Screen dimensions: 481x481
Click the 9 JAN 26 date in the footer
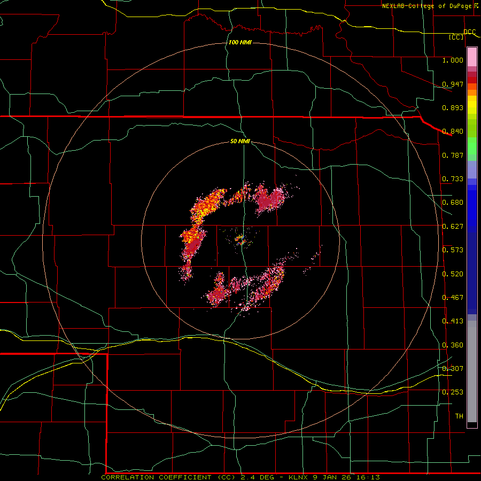coord(332,477)
